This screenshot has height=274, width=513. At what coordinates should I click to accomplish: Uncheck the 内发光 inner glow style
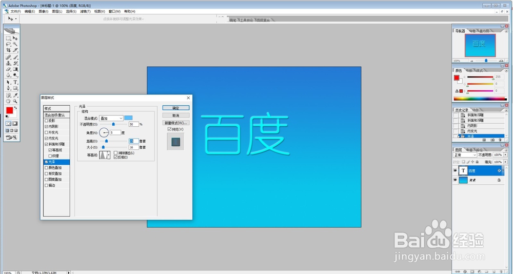tap(46, 139)
